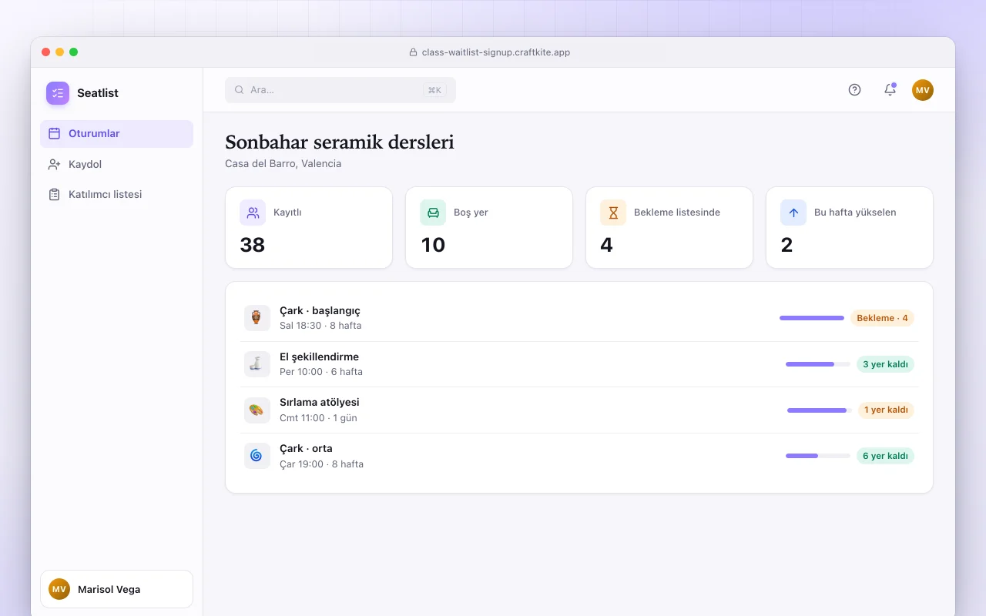The height and width of the screenshot is (616, 986).
Task: Click the Sonbahar seramik dersleri heading
Action: [340, 142]
